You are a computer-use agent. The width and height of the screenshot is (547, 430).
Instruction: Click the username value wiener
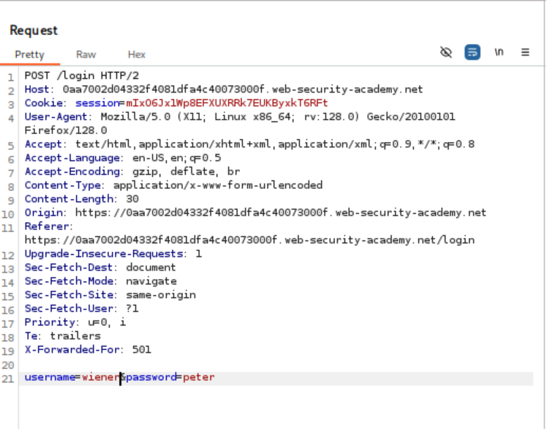100,377
